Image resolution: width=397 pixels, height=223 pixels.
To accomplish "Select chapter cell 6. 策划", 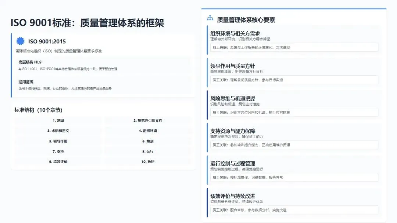I will 148,141.
